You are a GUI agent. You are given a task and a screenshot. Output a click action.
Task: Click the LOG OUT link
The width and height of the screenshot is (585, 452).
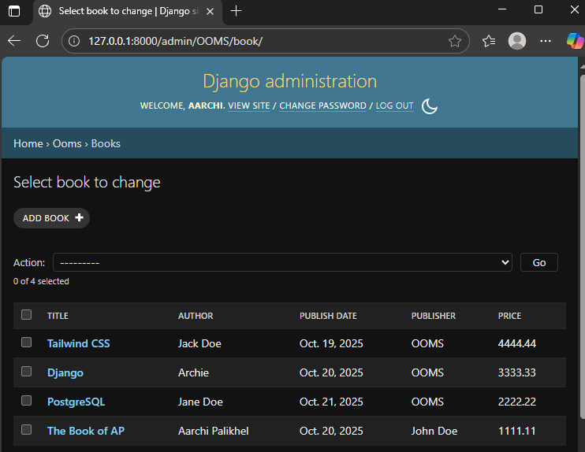pyautogui.click(x=394, y=106)
